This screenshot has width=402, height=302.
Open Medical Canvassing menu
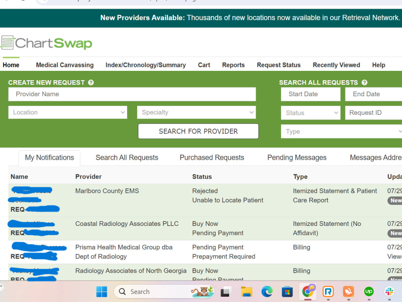tap(65, 65)
